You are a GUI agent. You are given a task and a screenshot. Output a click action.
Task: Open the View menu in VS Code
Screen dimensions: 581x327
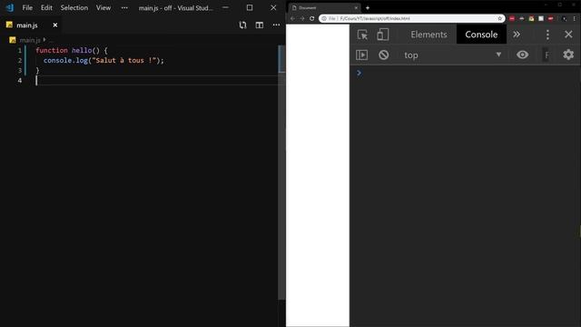103,7
